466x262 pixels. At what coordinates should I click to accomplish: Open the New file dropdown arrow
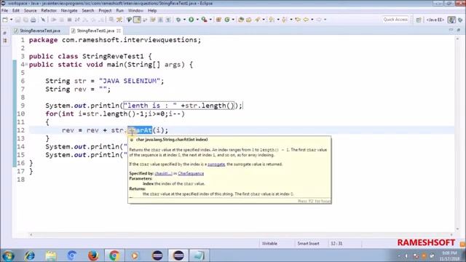[x=11, y=20]
